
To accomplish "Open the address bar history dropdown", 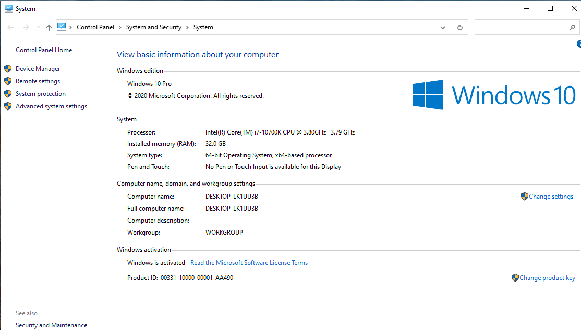I will point(443,28).
